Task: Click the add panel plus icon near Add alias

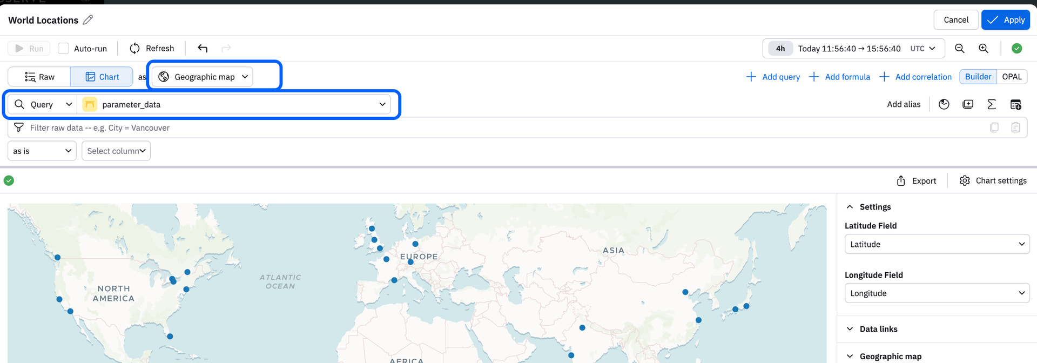Action: 968,104
